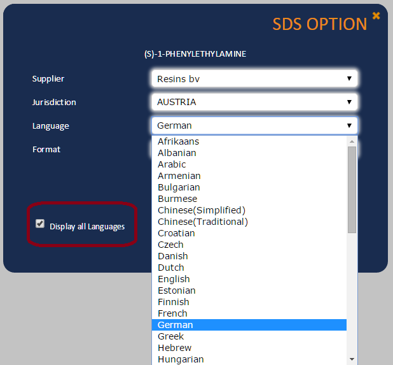This screenshot has width=393, height=365.
Task: Pick Hungarian from the language list
Action: click(249, 359)
